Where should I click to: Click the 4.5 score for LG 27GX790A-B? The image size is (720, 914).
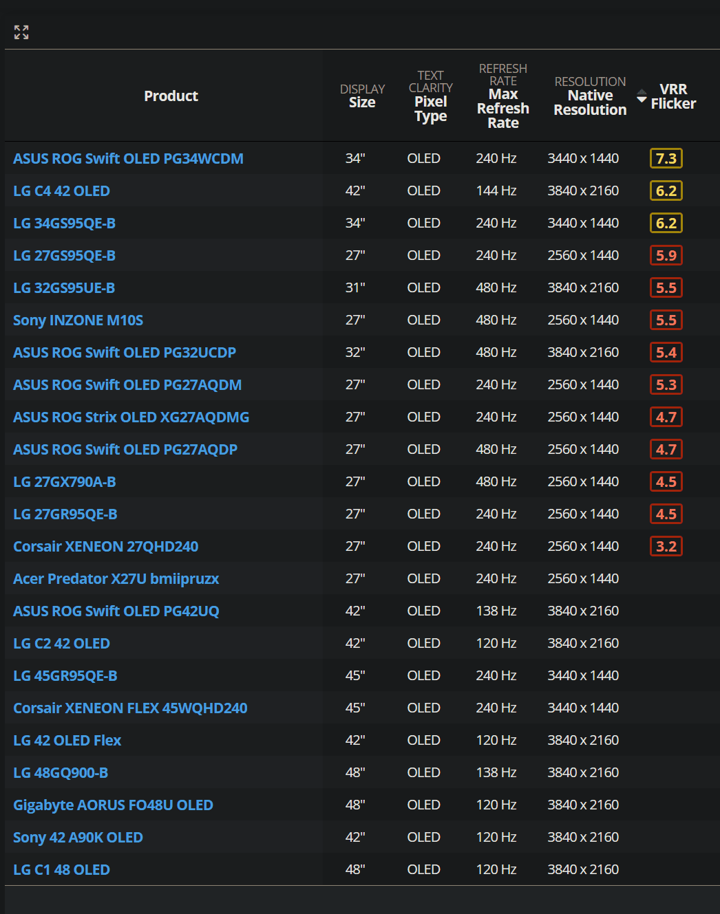666,482
